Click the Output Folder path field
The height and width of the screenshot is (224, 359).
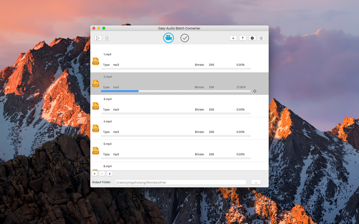pos(180,182)
